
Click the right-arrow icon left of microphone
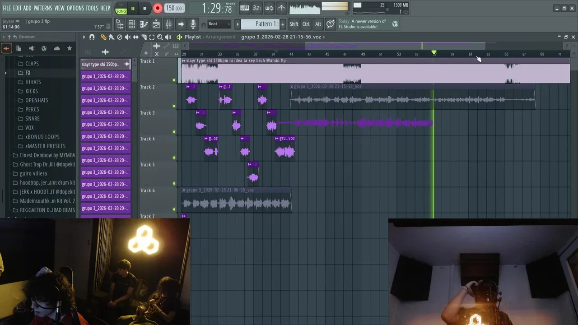(x=181, y=24)
